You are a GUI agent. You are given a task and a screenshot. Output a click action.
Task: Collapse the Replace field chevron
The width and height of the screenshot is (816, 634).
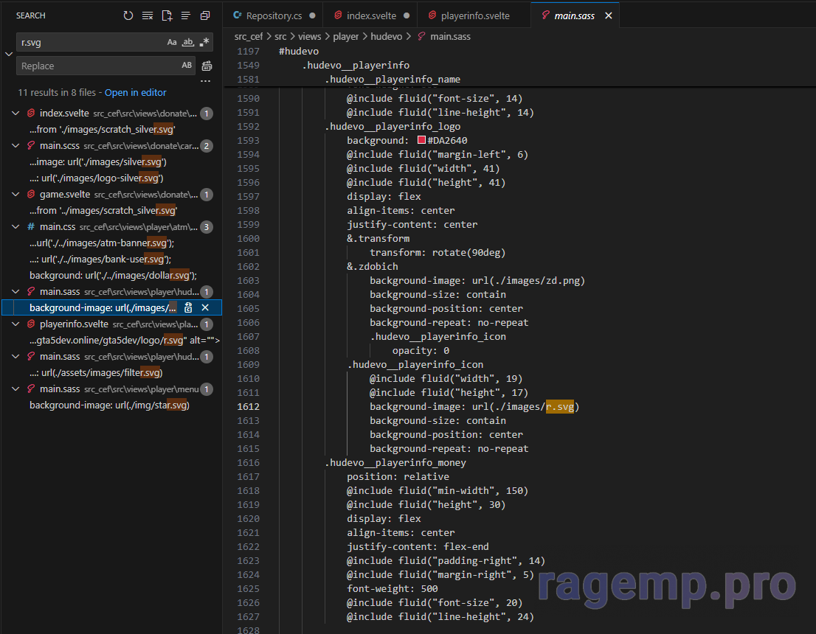[x=8, y=54]
